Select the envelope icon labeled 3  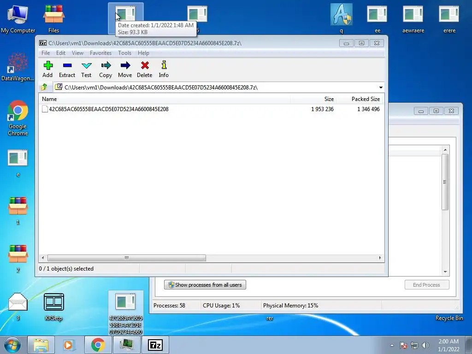tap(18, 307)
